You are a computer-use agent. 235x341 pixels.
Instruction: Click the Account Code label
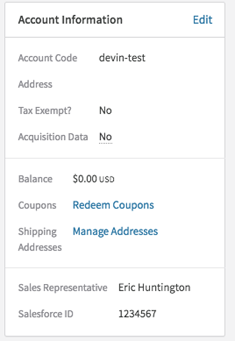pyautogui.click(x=48, y=58)
